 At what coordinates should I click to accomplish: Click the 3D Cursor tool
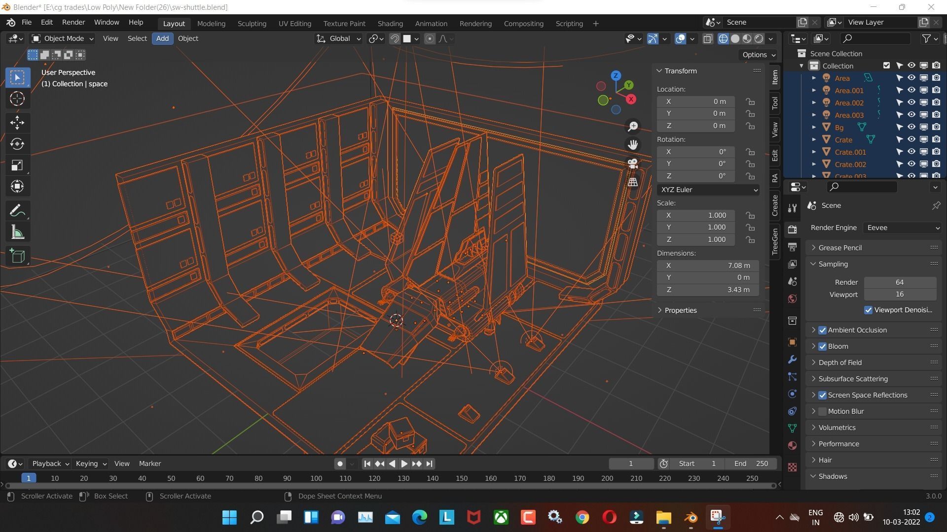[17, 99]
